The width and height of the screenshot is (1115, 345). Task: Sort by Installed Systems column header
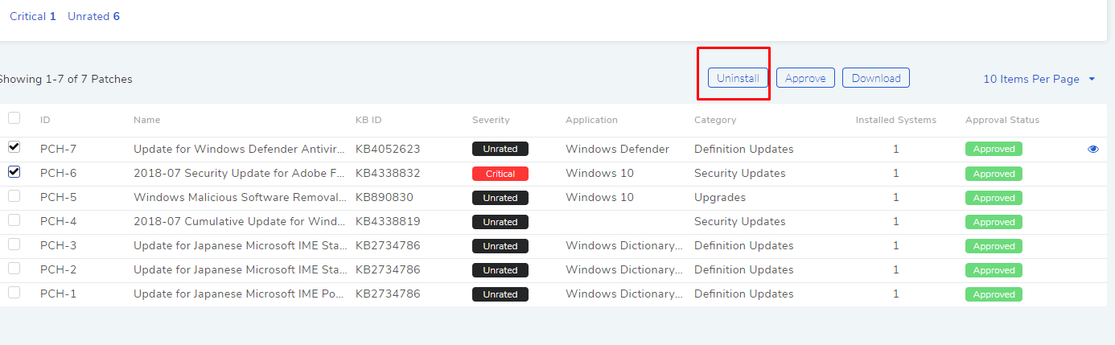(x=896, y=120)
